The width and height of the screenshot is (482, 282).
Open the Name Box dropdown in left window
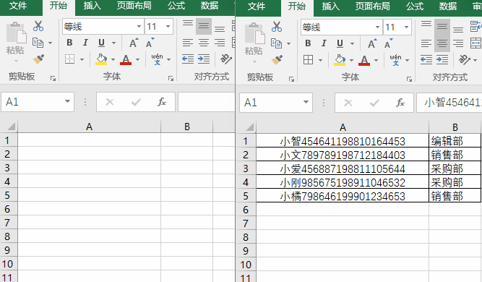67,101
